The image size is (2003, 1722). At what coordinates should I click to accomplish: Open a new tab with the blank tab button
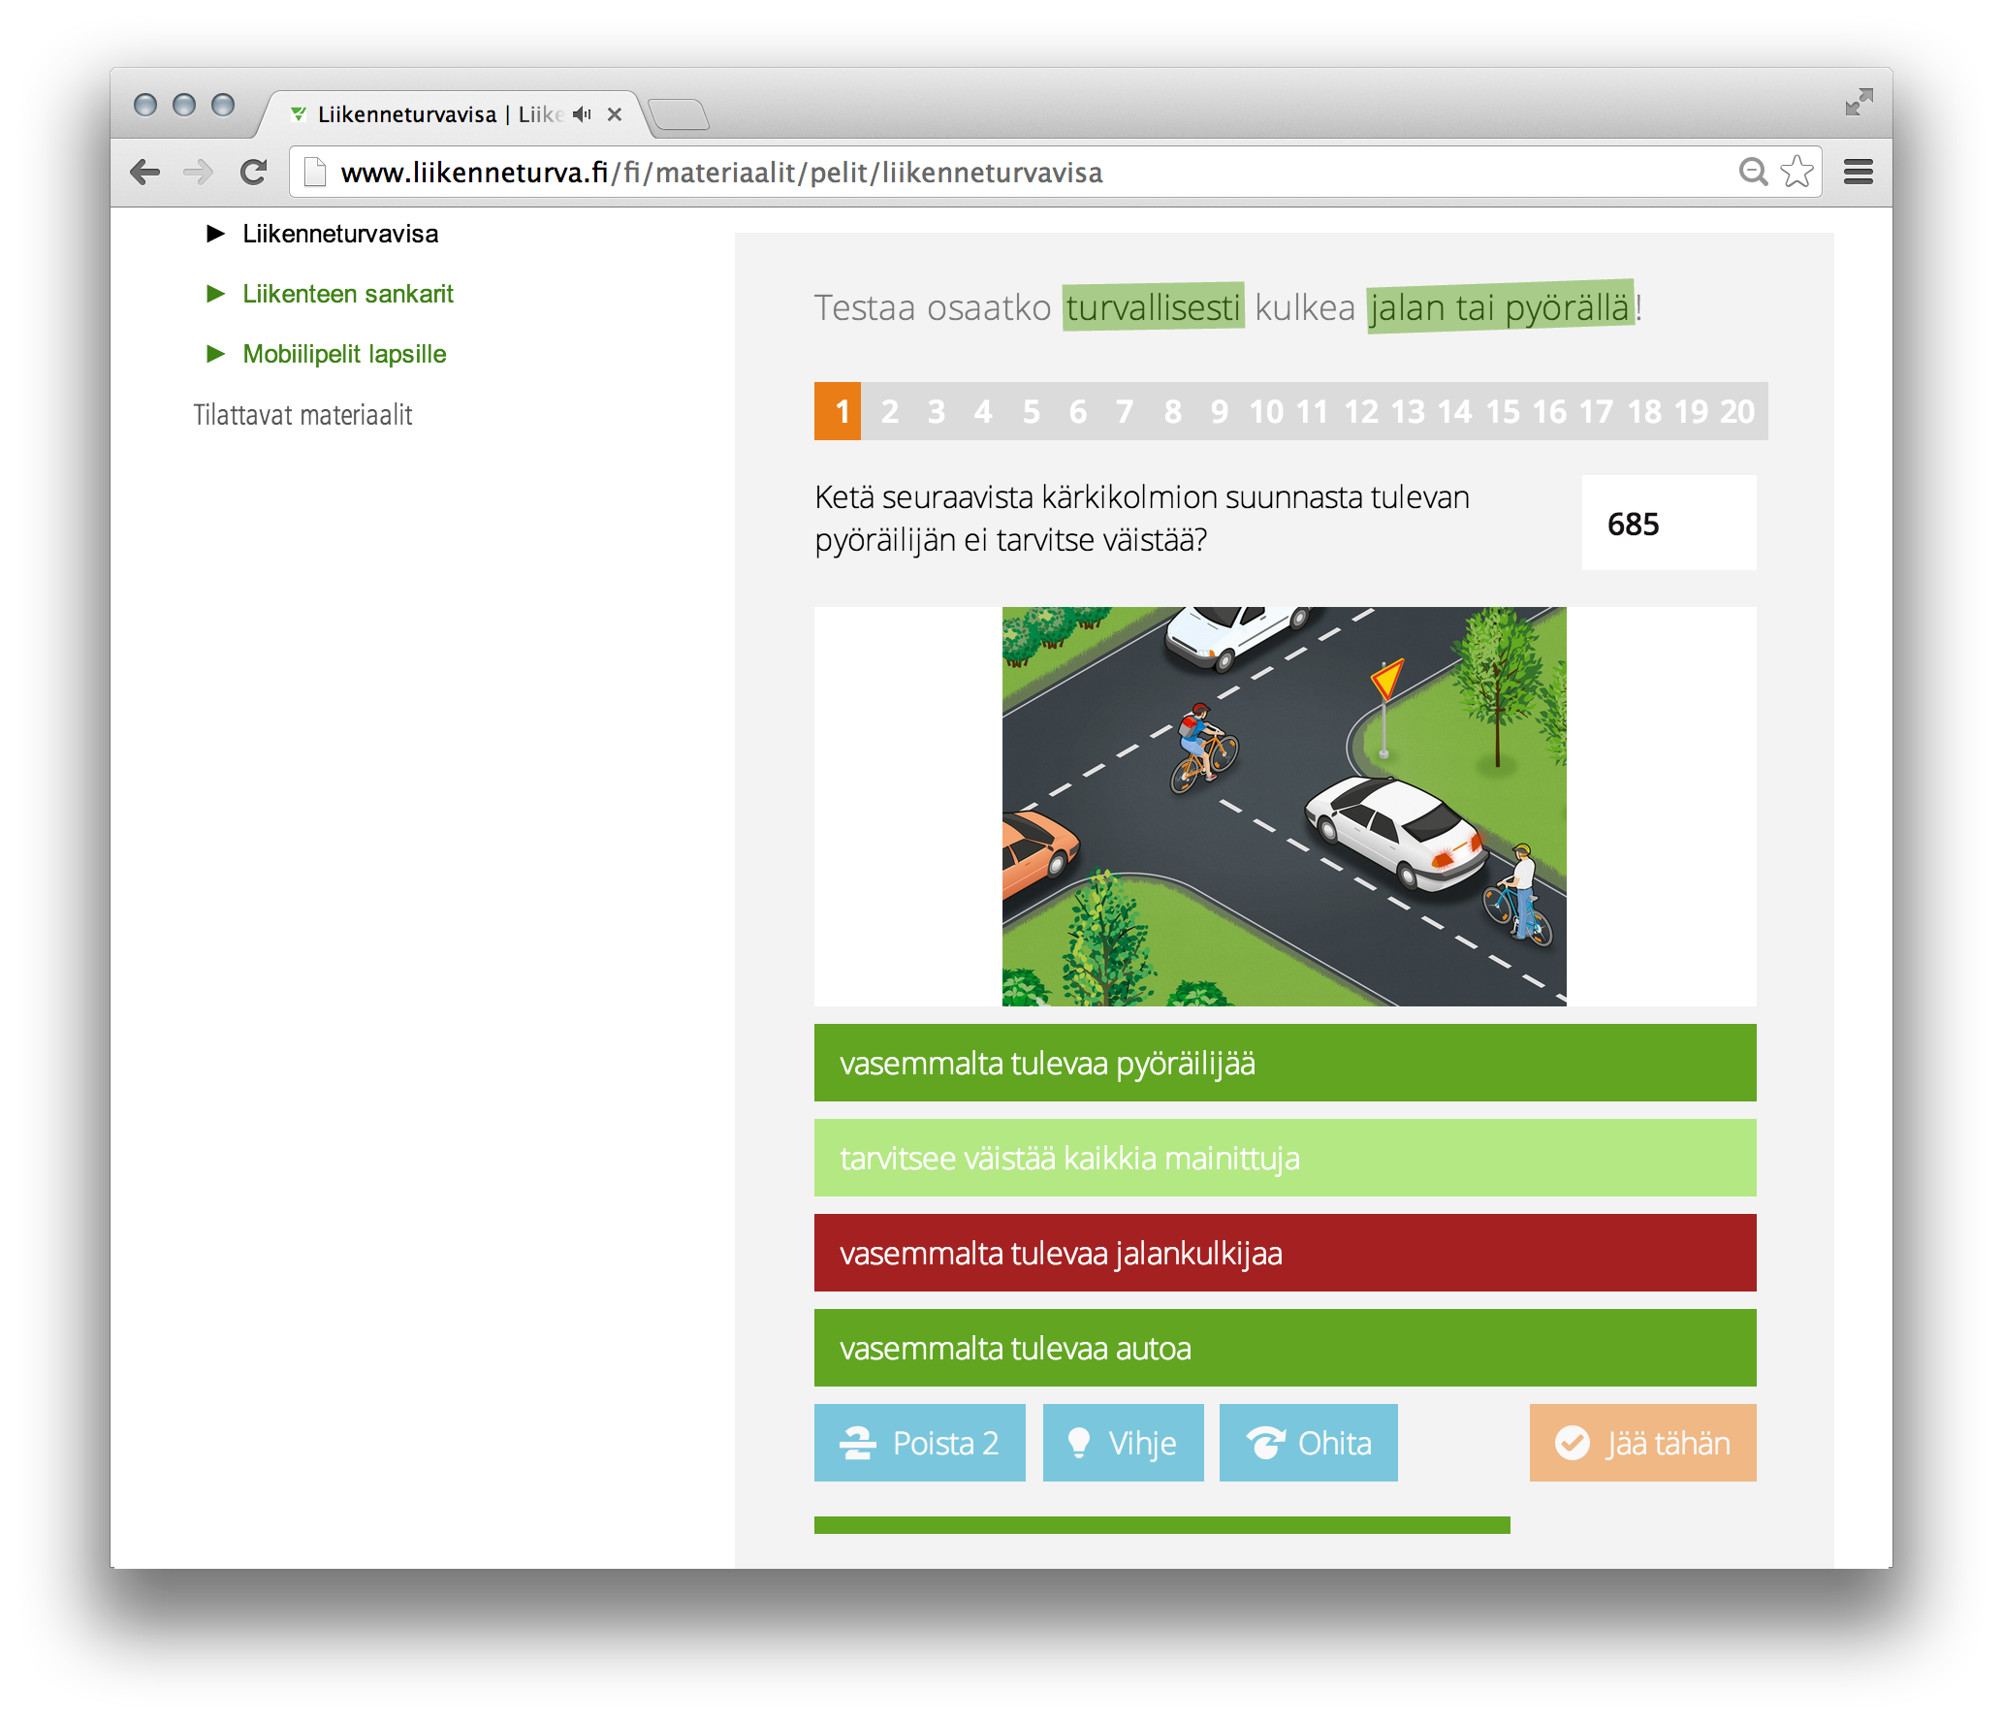pyautogui.click(x=680, y=115)
